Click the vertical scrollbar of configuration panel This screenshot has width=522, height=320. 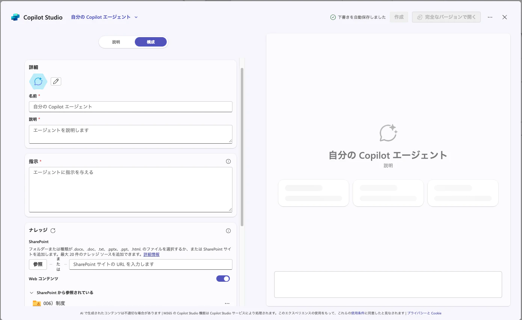pyautogui.click(x=242, y=147)
